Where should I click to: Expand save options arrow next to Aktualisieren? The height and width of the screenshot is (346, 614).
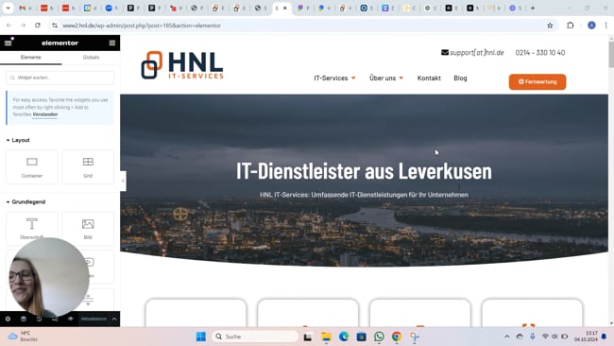click(x=114, y=319)
